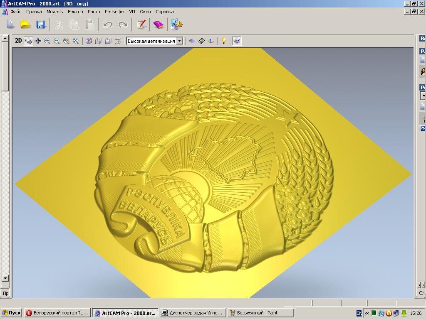Image resolution: width=426 pixels, height=319 pixels.
Task: Toggle the origin axes display
Action: click(211, 41)
